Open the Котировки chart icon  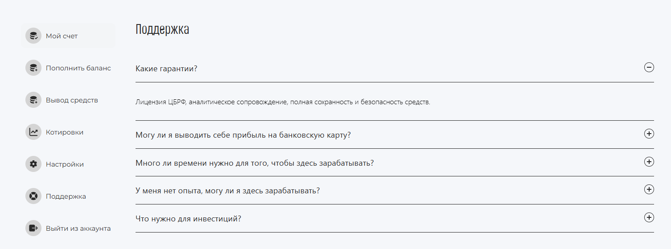click(33, 132)
